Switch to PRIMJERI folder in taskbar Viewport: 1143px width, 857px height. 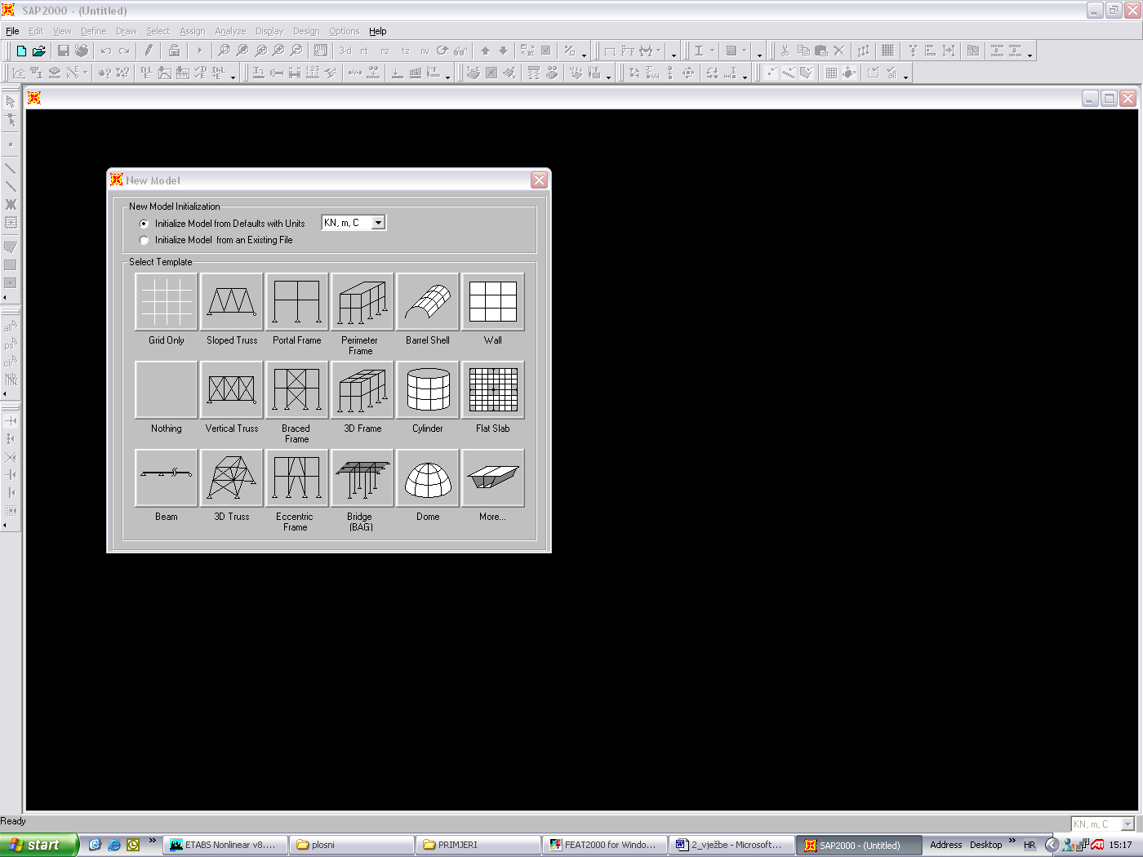pos(478,845)
